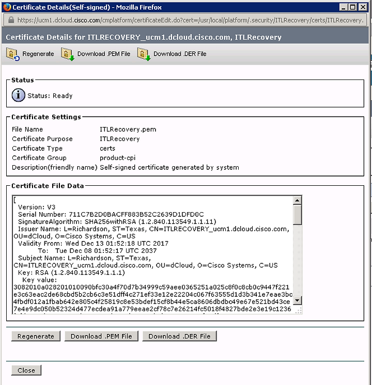
Task: Click the Subject Name line
Action: point(146,262)
